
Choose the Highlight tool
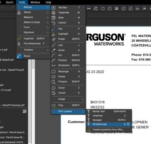[68, 34]
